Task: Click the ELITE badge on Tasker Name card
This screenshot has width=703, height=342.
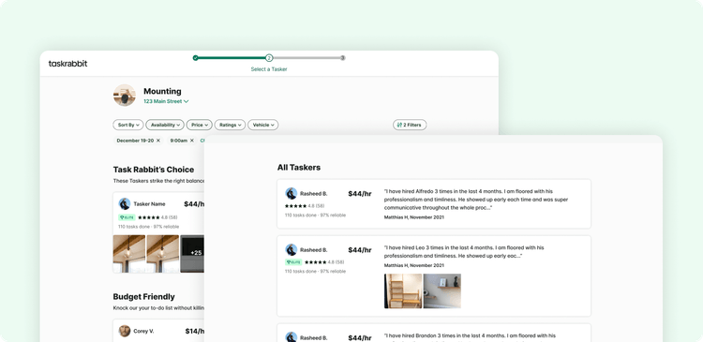Action: click(x=127, y=217)
